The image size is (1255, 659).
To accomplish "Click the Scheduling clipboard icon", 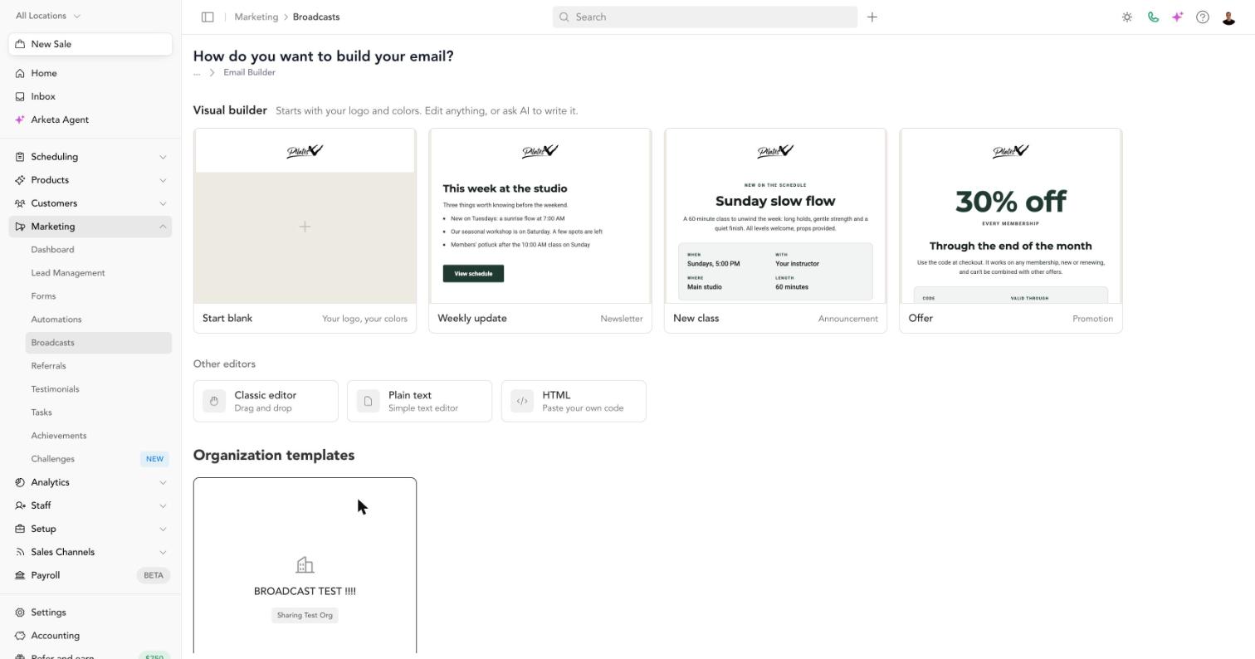I will click(x=20, y=157).
